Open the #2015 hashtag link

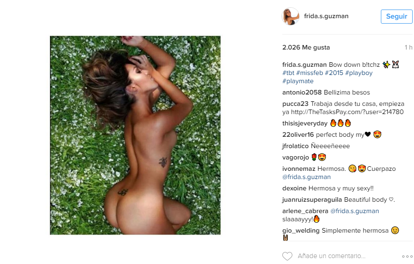coord(334,73)
